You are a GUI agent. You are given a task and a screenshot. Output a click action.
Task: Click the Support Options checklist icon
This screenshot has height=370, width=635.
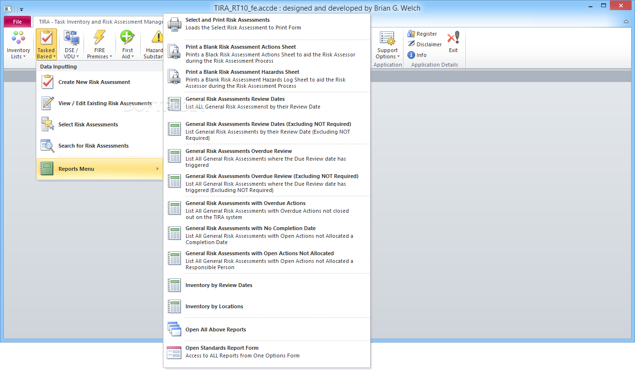[x=388, y=38]
